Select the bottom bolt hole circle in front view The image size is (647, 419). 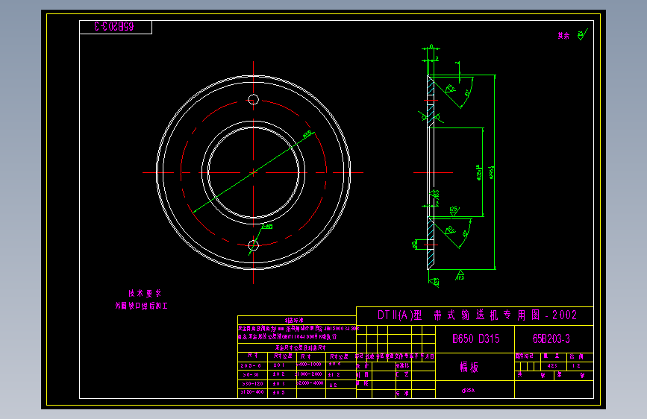click(254, 246)
